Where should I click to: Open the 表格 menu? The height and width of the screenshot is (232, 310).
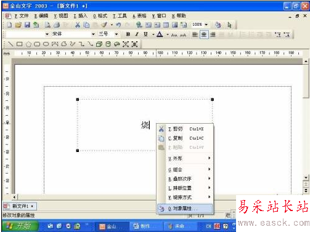(x=139, y=16)
